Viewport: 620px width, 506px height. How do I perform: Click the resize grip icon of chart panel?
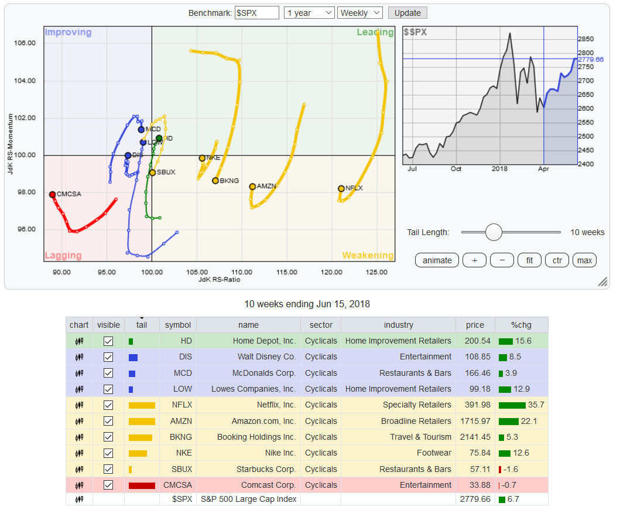point(602,281)
